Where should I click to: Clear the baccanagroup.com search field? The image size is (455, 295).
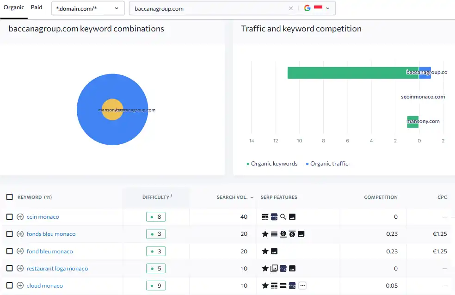pos(291,8)
